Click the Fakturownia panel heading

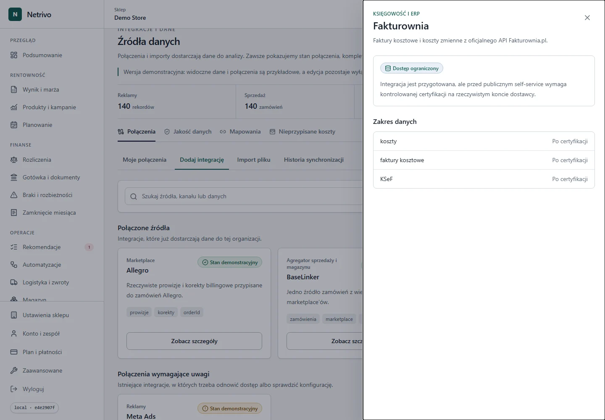click(401, 26)
